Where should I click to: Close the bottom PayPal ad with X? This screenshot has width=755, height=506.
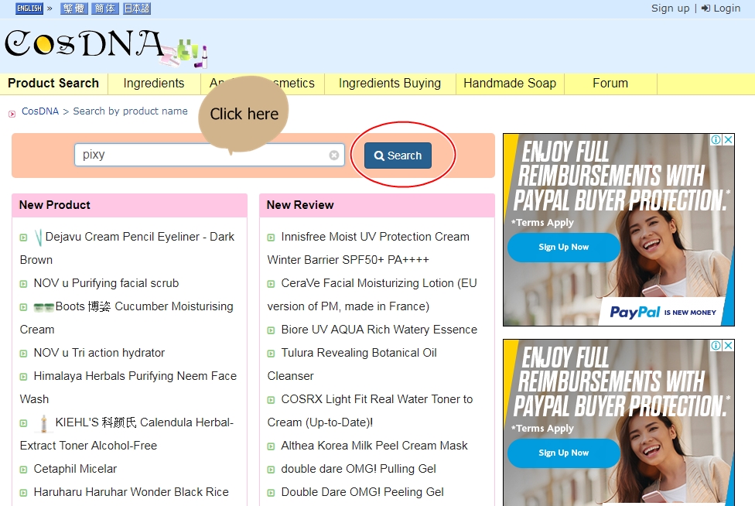729,345
